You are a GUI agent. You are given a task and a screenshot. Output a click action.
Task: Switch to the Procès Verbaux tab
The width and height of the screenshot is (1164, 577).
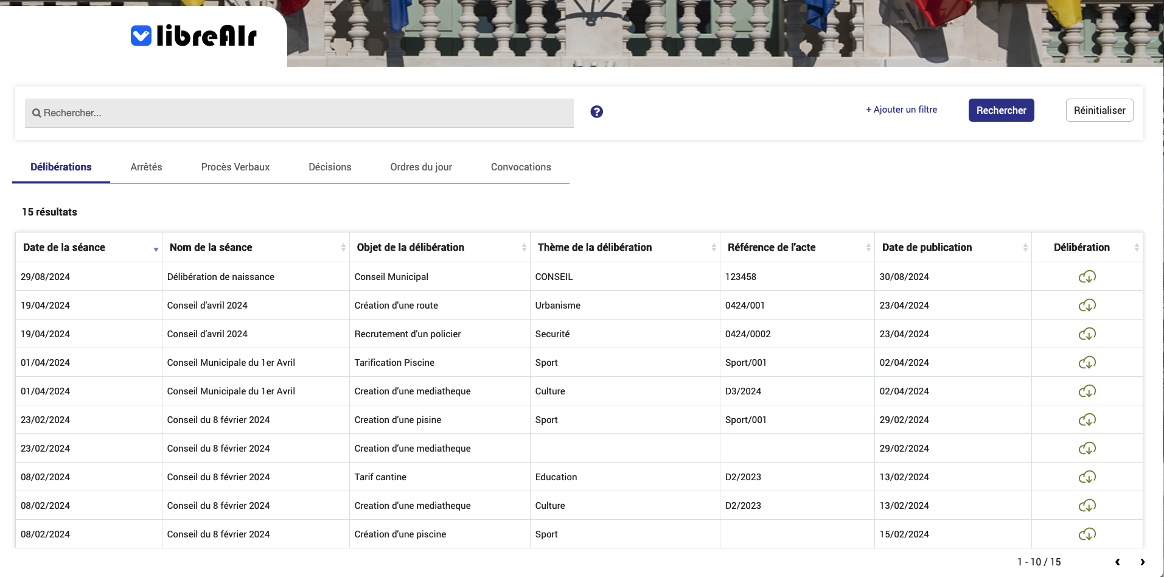pyautogui.click(x=235, y=167)
